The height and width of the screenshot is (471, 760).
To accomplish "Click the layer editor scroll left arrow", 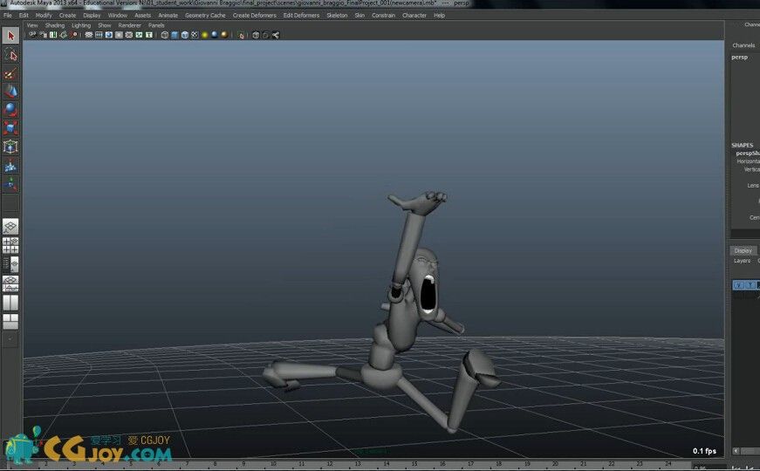I will tap(736, 451).
